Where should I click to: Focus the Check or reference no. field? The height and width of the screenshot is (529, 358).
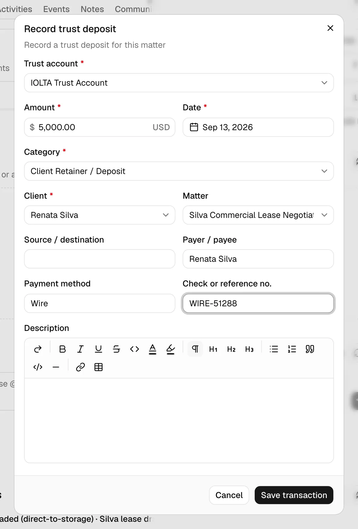pos(258,303)
